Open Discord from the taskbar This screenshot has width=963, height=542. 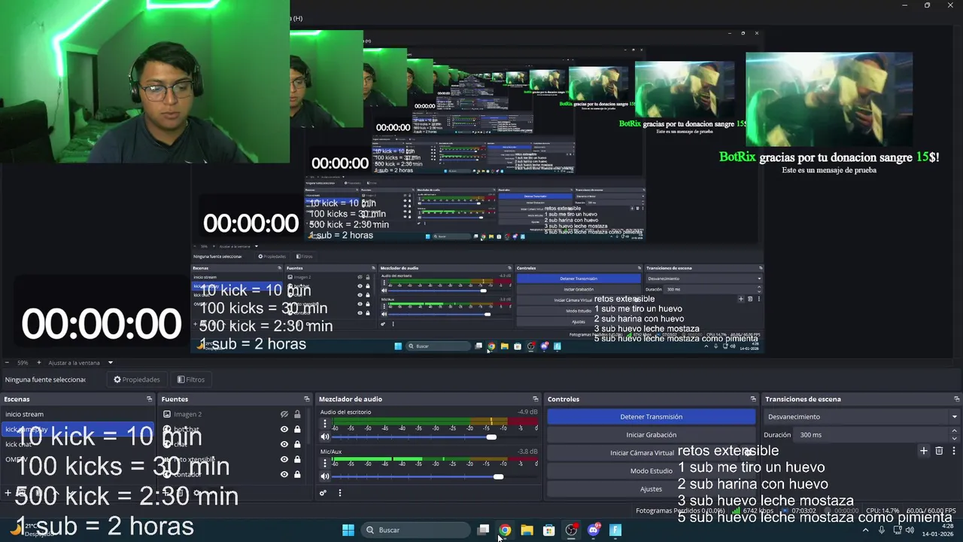[x=594, y=530]
